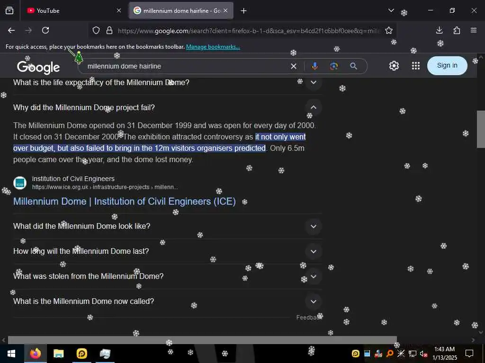485x363 pixels.
Task: Expand "What is the life expectancy" question
Action: coord(314,82)
